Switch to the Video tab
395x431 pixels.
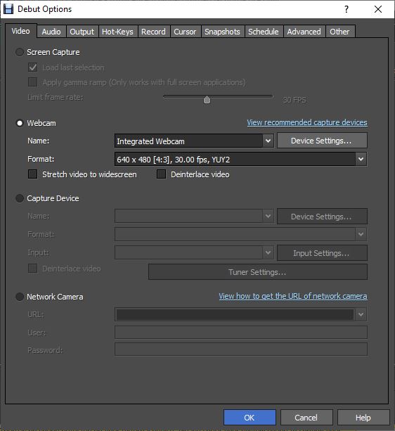pyautogui.click(x=20, y=31)
